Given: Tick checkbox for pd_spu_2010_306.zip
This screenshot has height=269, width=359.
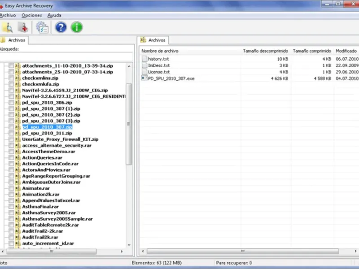Looking at the screenshot, I should point(11,103).
